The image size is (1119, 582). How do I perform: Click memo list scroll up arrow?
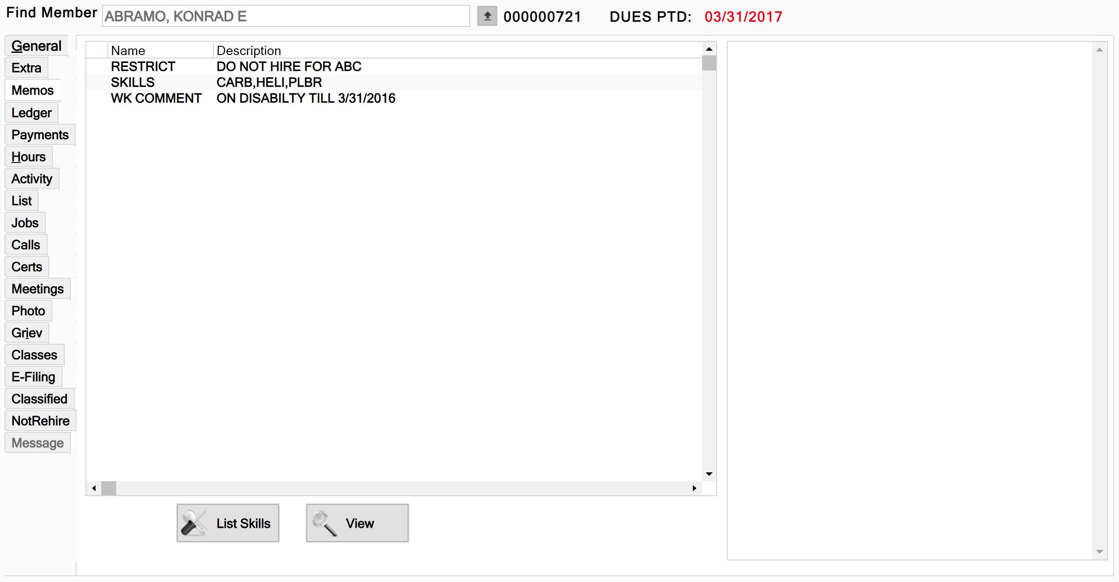pos(709,49)
